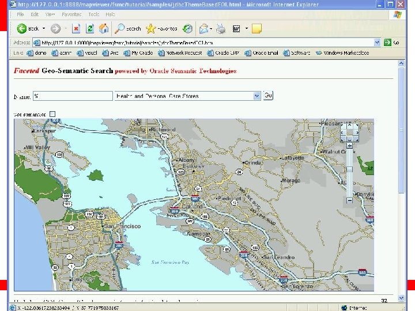Click the San Francisco map label

point(122,226)
